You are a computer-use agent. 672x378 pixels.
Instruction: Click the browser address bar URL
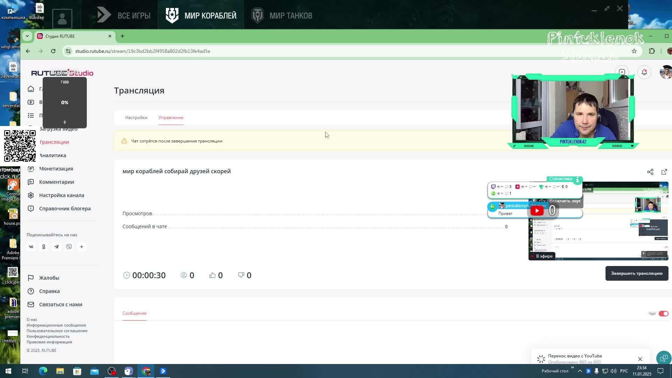point(142,51)
